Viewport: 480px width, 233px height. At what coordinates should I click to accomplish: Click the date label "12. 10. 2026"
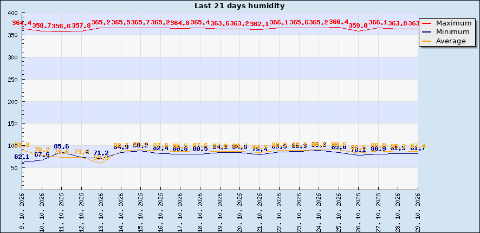tap(81, 211)
